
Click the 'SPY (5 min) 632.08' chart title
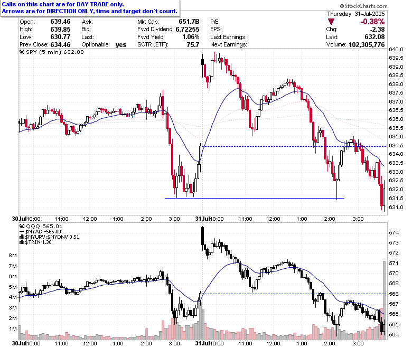(55, 52)
